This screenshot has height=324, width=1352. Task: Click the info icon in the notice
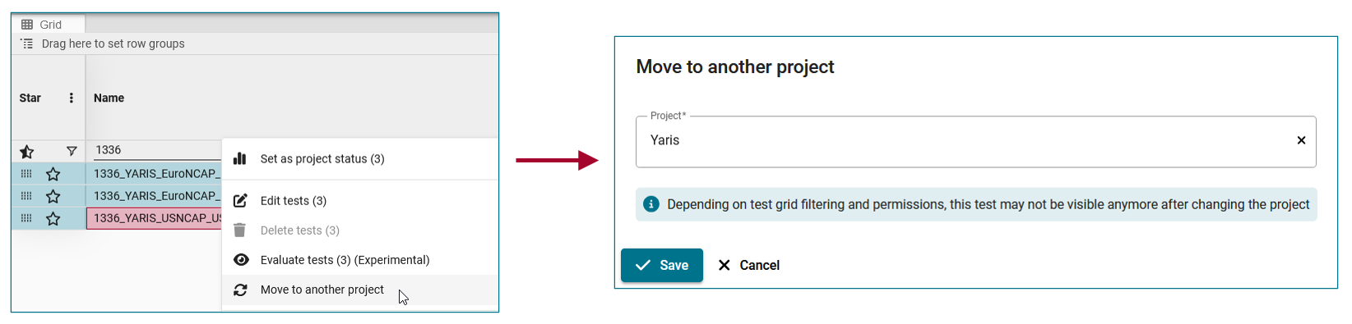click(651, 204)
